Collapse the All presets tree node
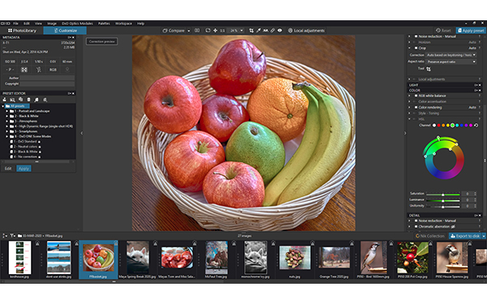This screenshot has height=304, width=487. point(2,106)
